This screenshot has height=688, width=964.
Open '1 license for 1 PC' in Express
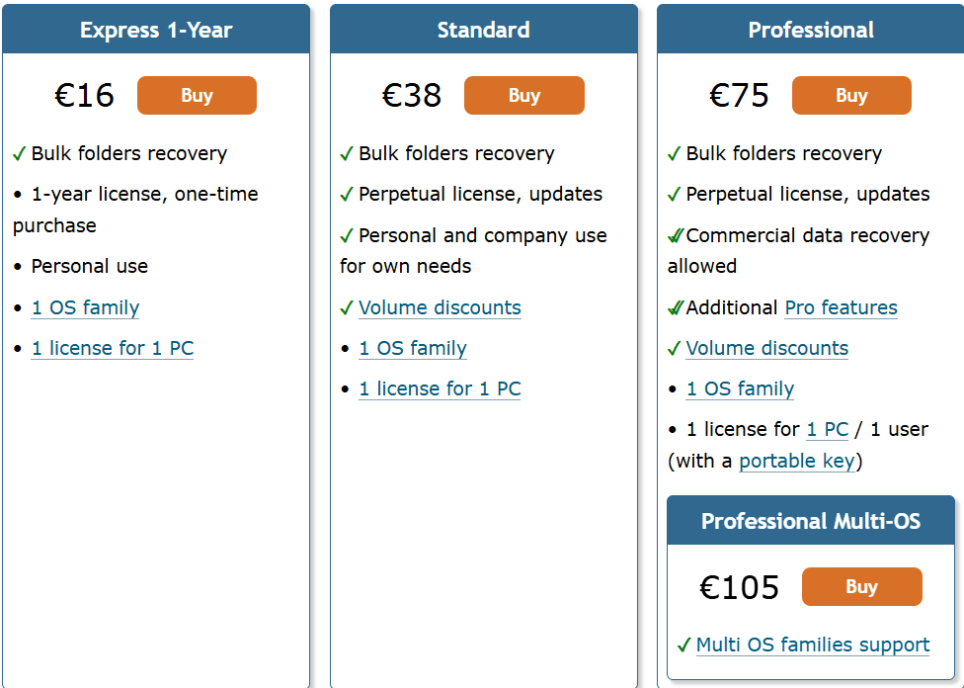coord(112,348)
